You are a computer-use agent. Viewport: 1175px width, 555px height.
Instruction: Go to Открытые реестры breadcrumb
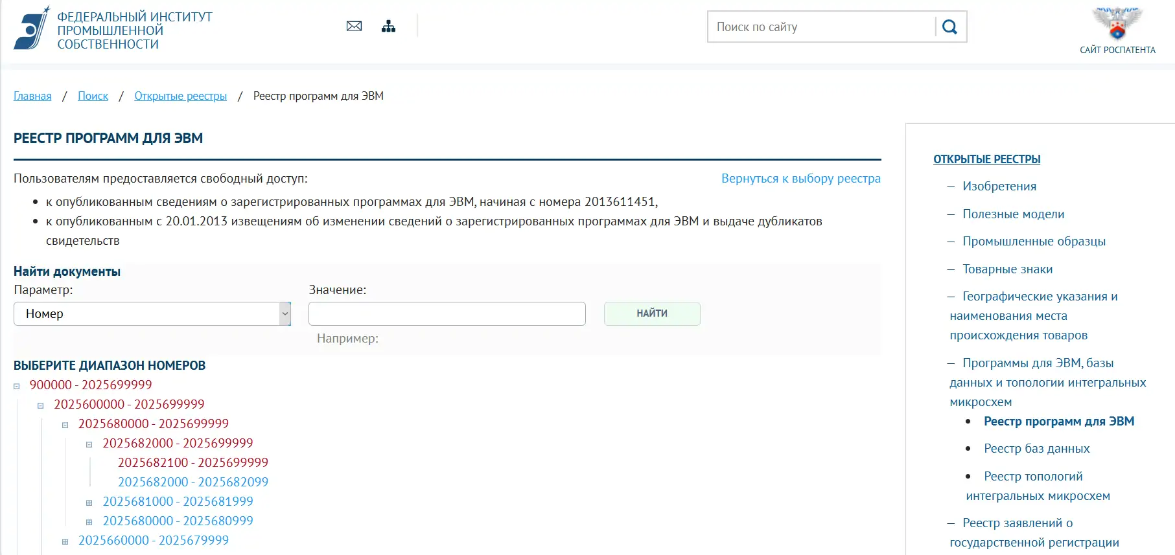(x=180, y=96)
